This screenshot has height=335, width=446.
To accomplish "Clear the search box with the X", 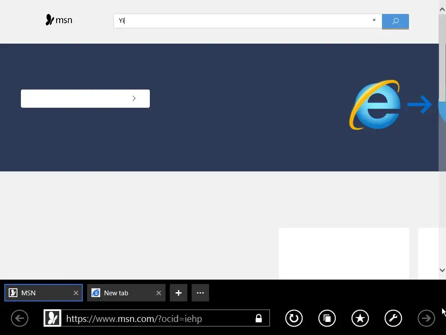I will [374, 20].
